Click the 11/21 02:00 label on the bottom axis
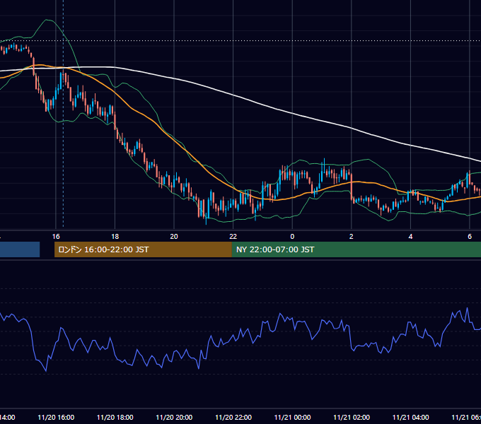Image resolution: width=481 pixels, height=424 pixels. 352,417
